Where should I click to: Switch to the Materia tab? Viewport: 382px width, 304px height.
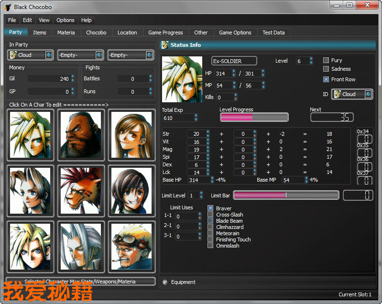pos(66,33)
